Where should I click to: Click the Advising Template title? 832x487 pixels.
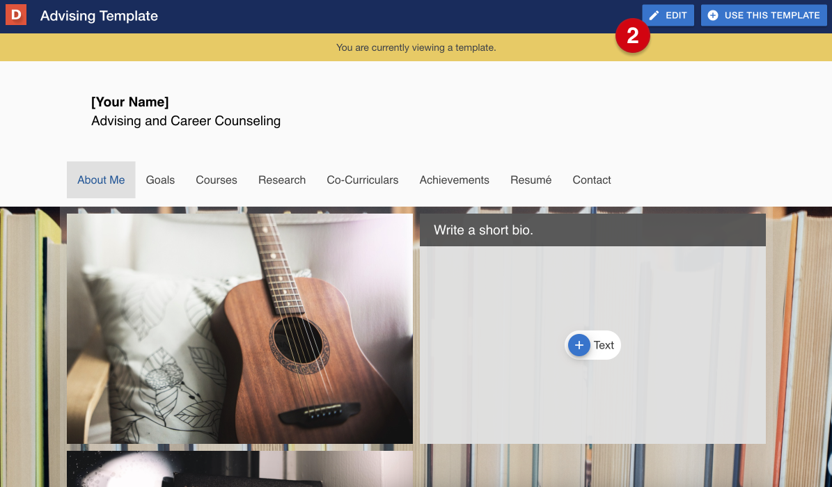pyautogui.click(x=100, y=16)
